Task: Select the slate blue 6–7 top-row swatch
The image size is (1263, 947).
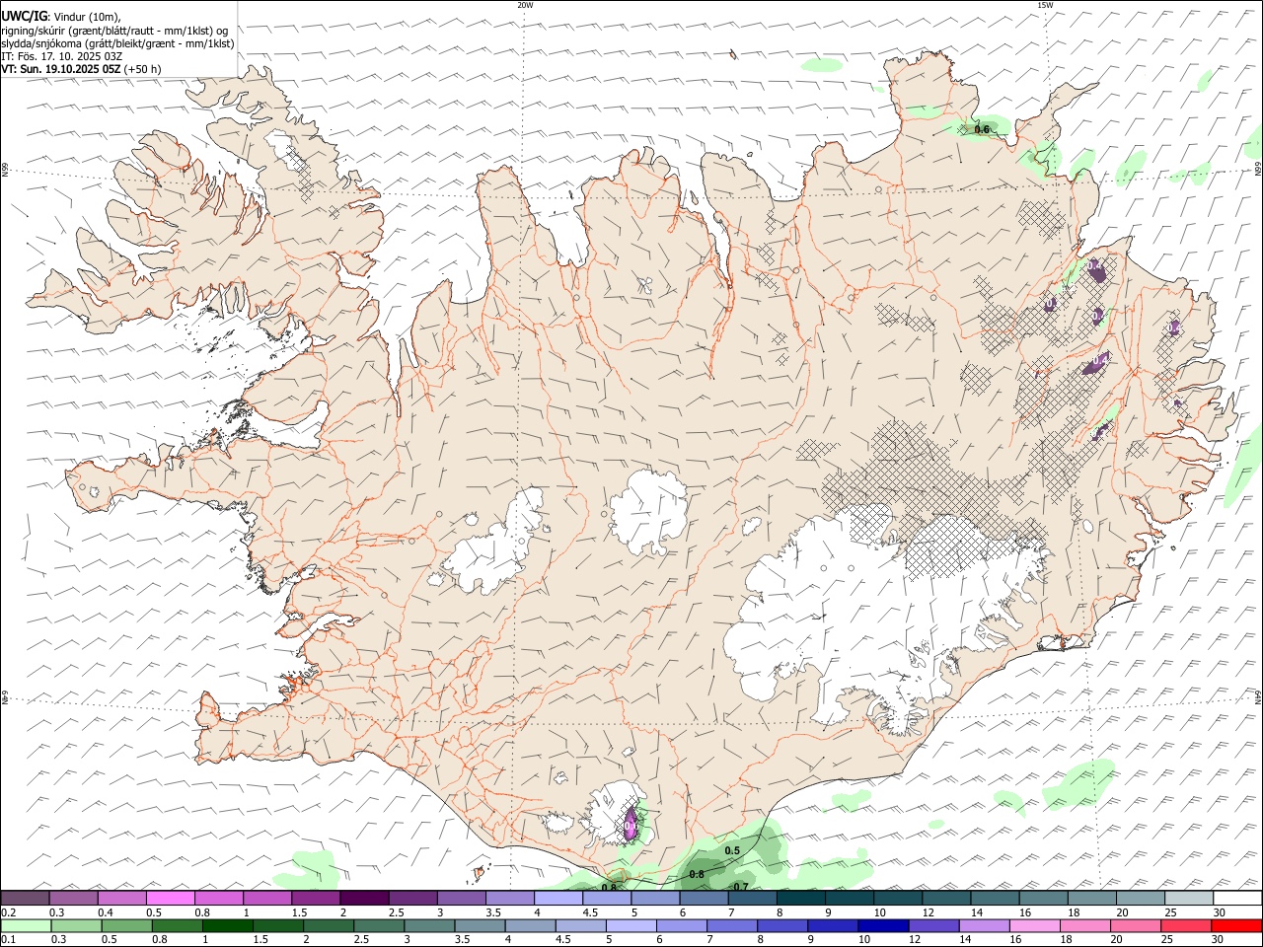Action: (705, 899)
